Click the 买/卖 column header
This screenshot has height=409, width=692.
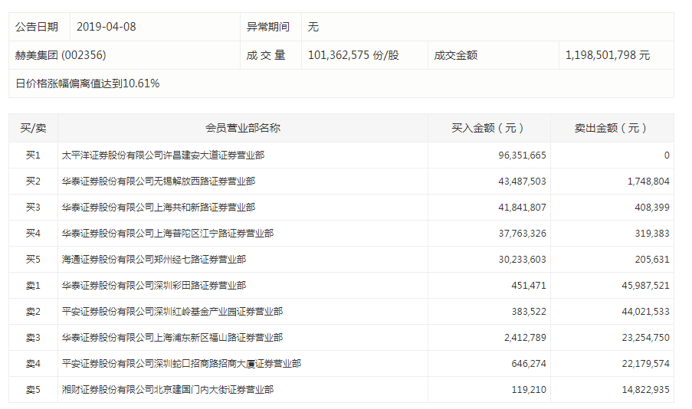point(33,128)
